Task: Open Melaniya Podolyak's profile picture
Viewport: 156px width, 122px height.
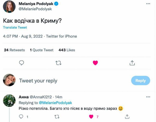Action: click(9, 6)
